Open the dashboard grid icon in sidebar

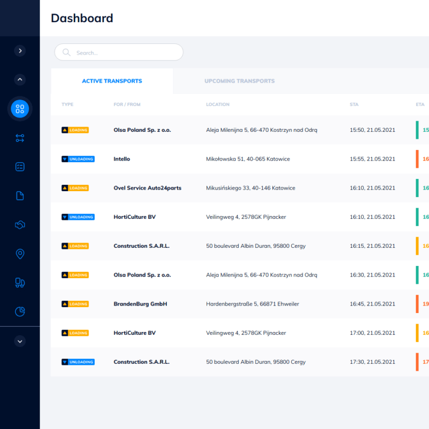coord(20,109)
